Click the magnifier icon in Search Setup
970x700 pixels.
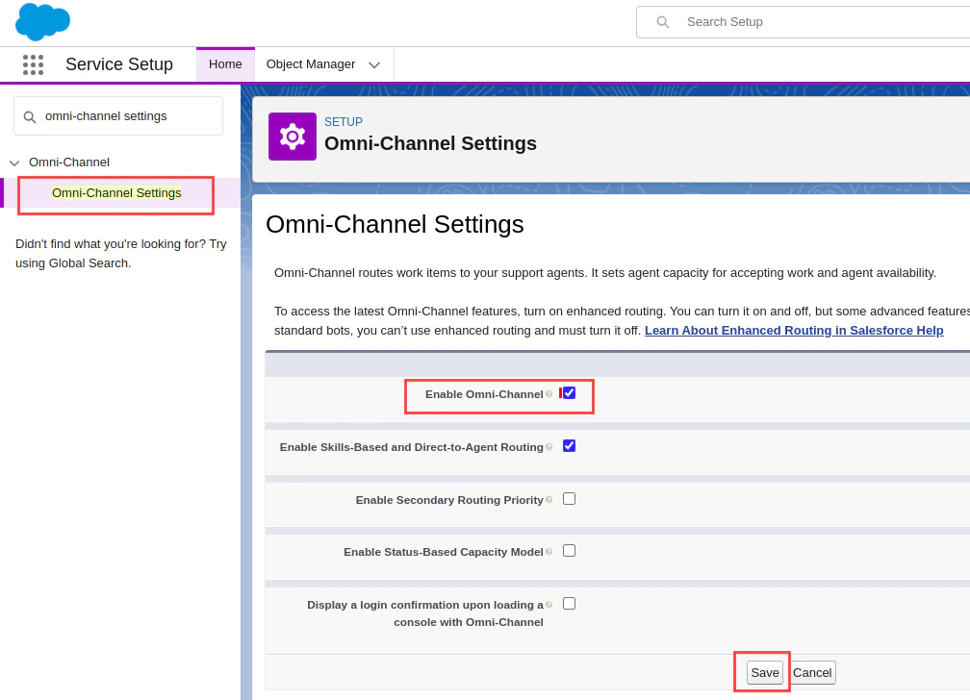click(x=662, y=21)
